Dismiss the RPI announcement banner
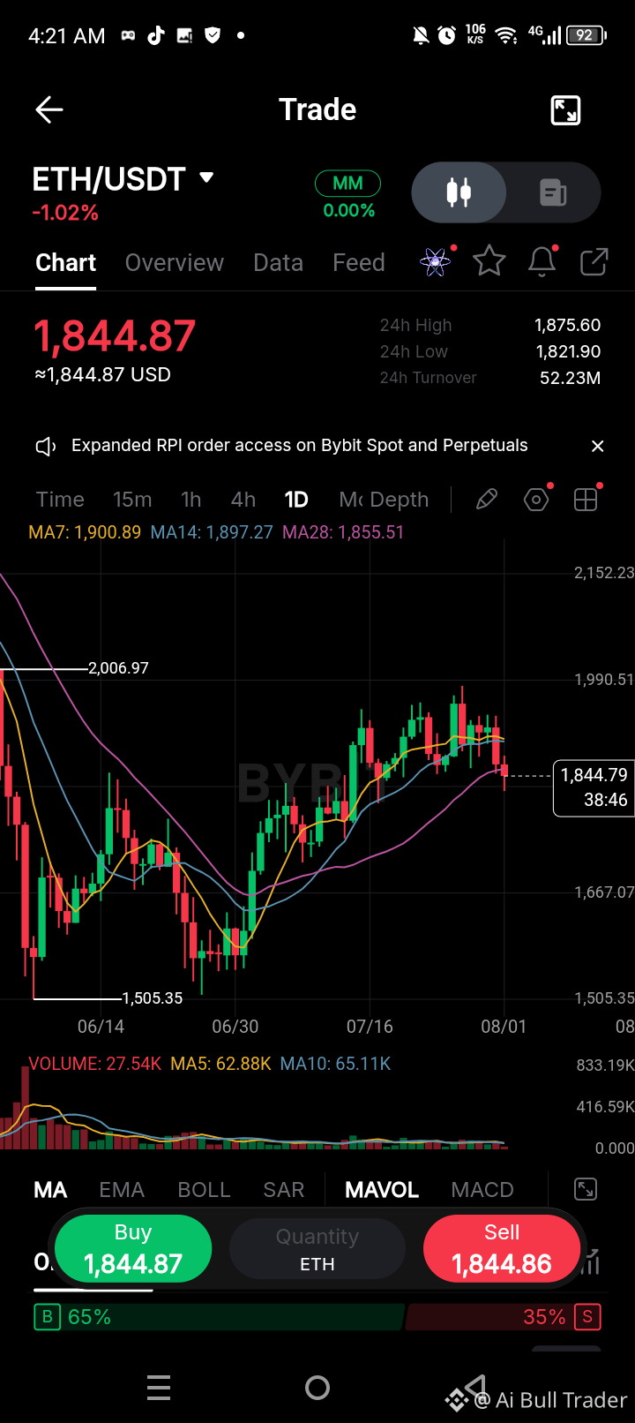 tap(598, 446)
